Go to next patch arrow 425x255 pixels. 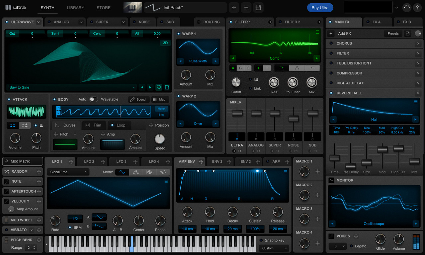[246, 8]
